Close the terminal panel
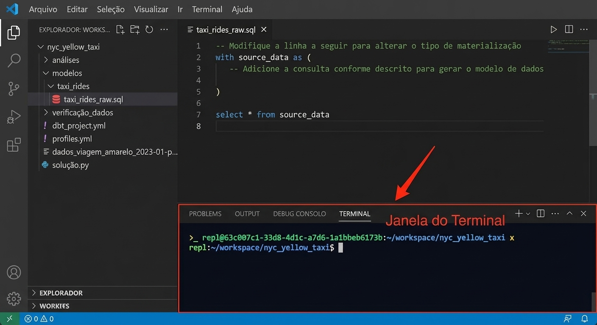 point(583,214)
